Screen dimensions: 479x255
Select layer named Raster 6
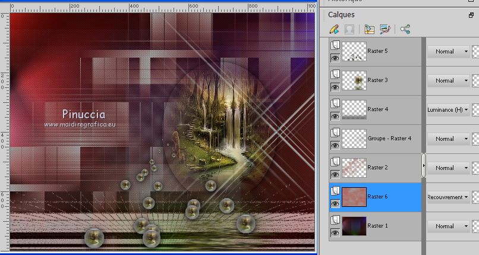coord(377,197)
